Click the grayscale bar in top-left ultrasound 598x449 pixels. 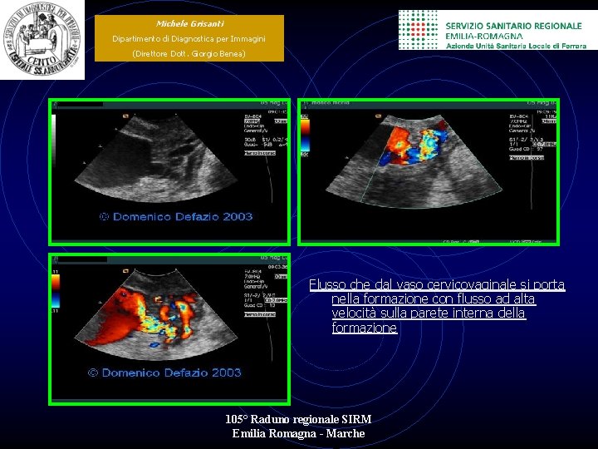pos(54,140)
